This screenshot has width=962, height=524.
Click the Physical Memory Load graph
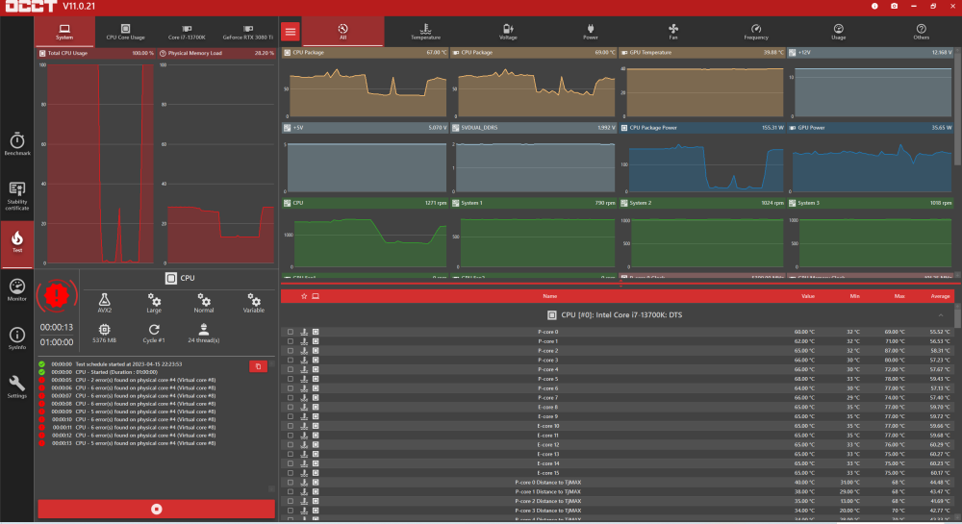pos(216,158)
